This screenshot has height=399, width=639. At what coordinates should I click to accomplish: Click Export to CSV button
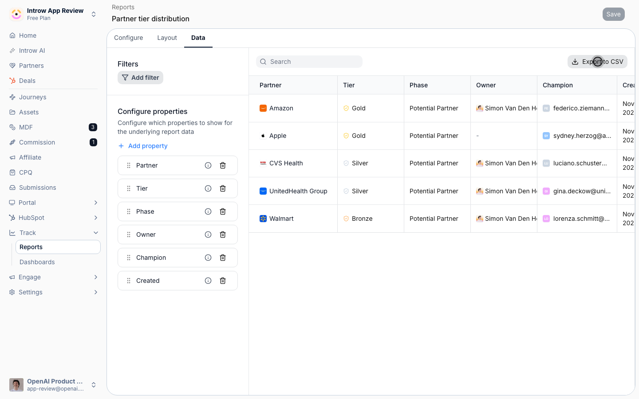(597, 62)
